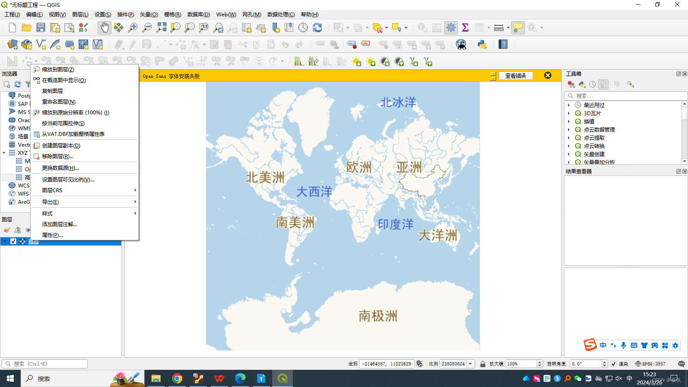Expand the 3D瓦片 toolbox group

point(568,114)
